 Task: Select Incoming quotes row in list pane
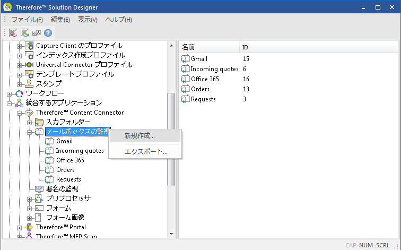(x=214, y=69)
